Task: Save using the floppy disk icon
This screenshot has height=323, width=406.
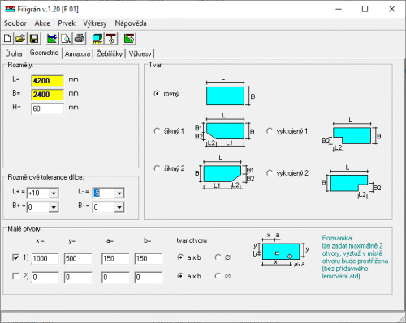Action: pyautogui.click(x=34, y=39)
